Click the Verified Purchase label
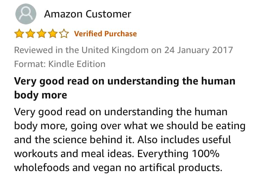 (105, 34)
